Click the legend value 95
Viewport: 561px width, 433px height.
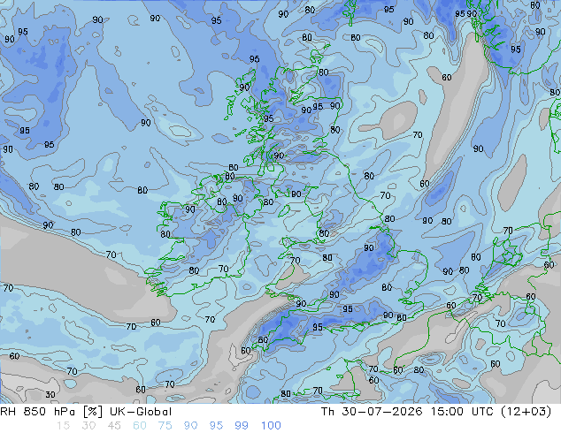click(216, 426)
